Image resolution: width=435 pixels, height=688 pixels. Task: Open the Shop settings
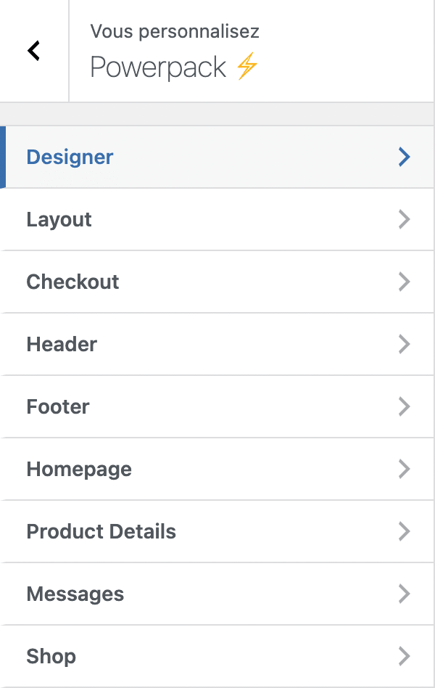51,656
